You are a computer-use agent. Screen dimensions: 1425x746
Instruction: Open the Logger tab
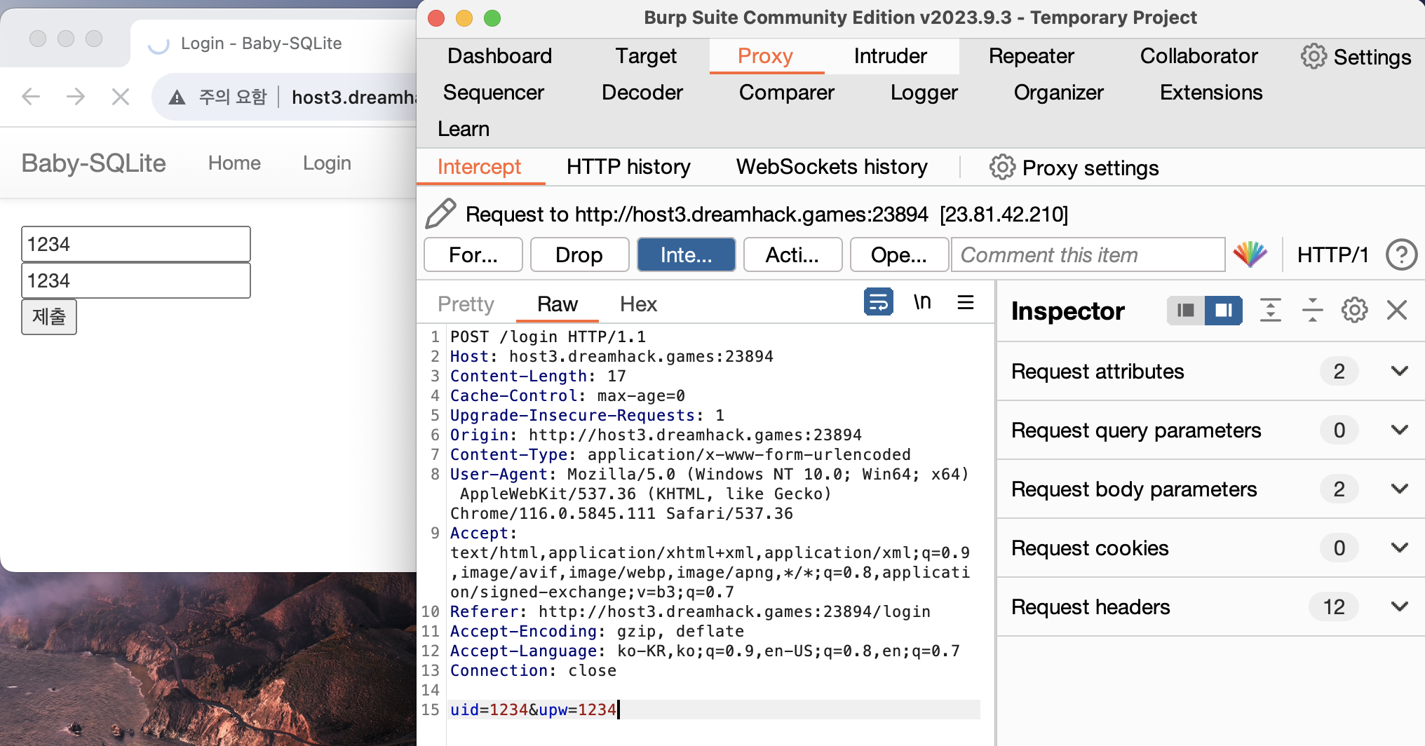(x=924, y=93)
